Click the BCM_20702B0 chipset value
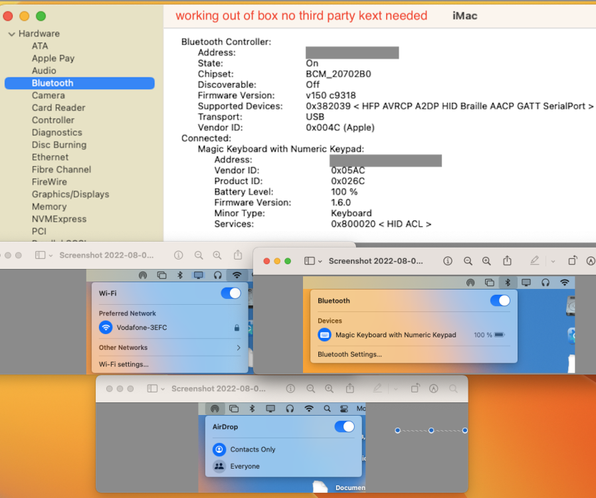Screen dimensions: 596x498 click(338, 74)
